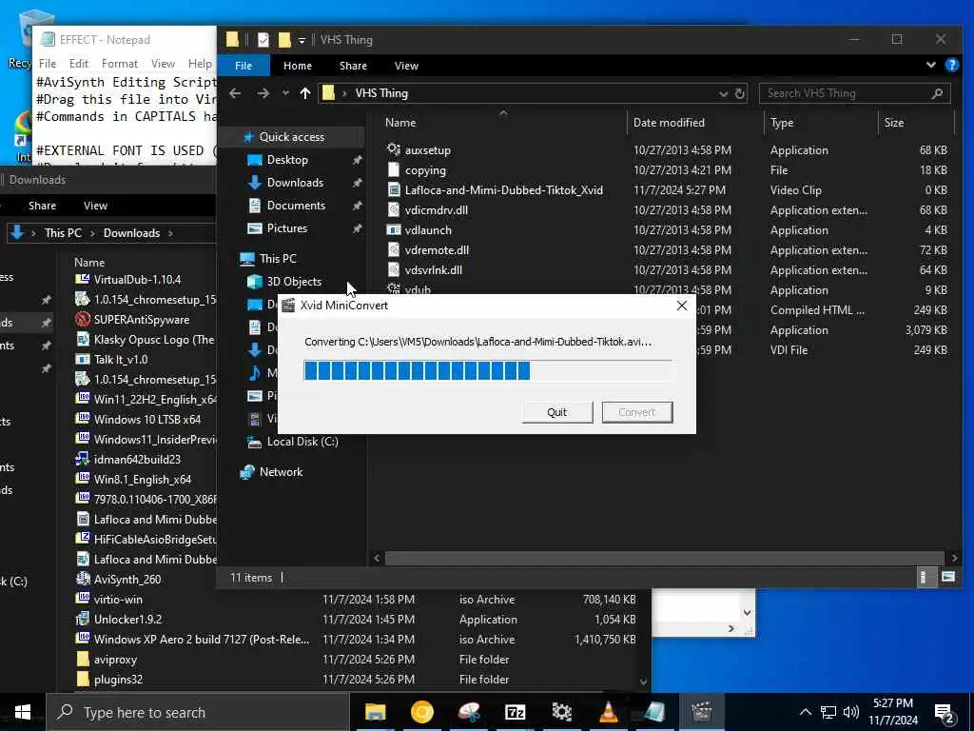The image size is (974, 731).
Task: Select Lafloca-and-Mimi-Dubbed-Tiktok_Xvid video clip
Action: click(504, 189)
